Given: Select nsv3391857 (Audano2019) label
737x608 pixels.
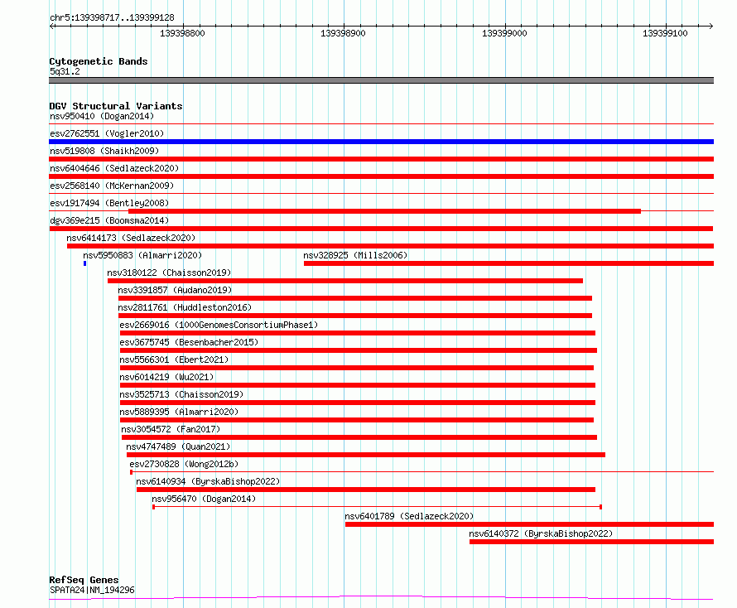Looking at the screenshot, I should 175,290.
